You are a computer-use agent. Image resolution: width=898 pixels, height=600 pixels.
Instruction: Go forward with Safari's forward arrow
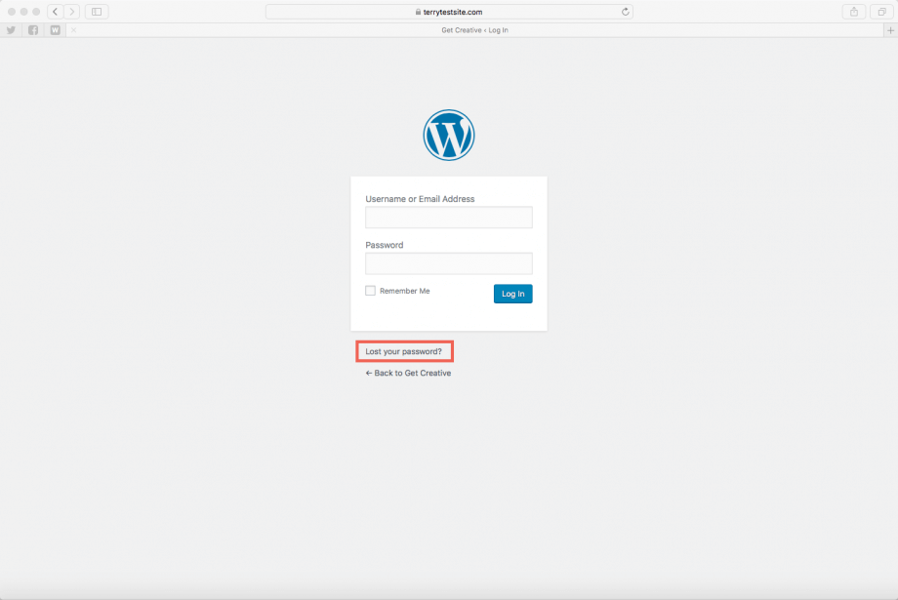click(71, 12)
